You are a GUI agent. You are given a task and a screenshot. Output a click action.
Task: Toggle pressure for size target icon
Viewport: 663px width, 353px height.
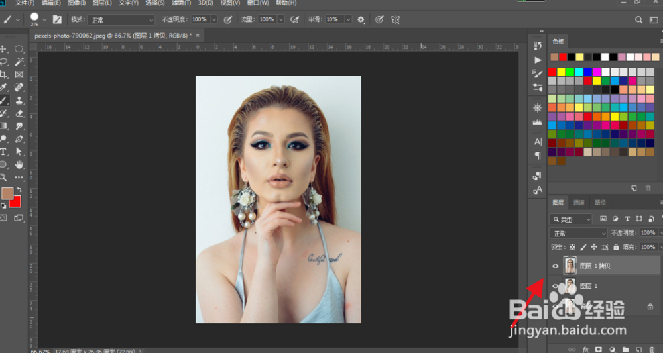pos(379,19)
